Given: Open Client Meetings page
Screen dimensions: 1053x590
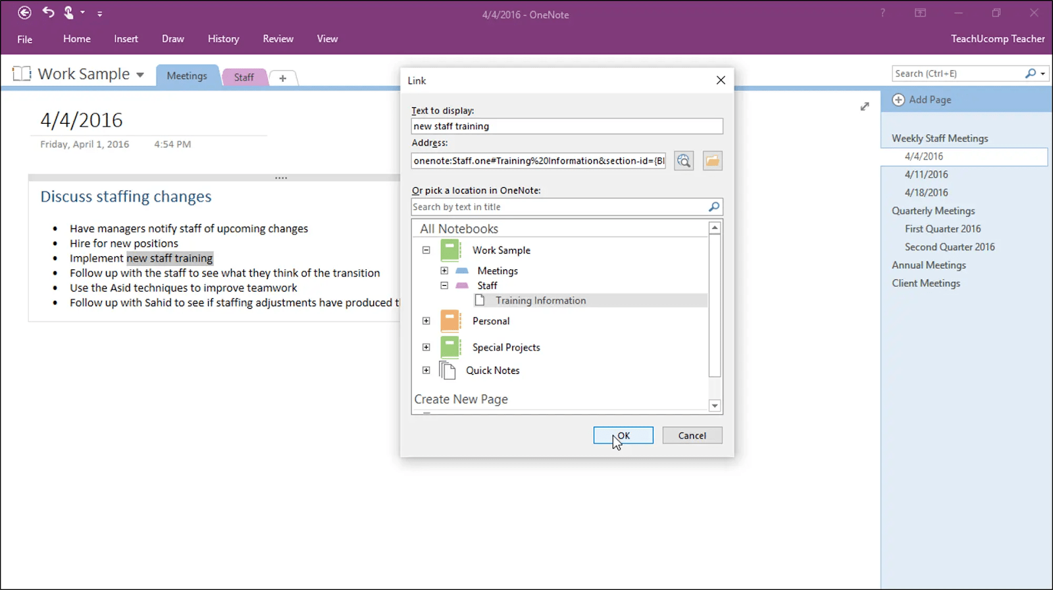Looking at the screenshot, I should coord(926,283).
